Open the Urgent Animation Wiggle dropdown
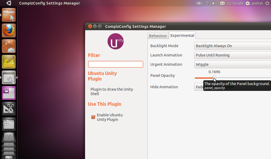Screen dimensions: 271x159 [x=232, y=64]
